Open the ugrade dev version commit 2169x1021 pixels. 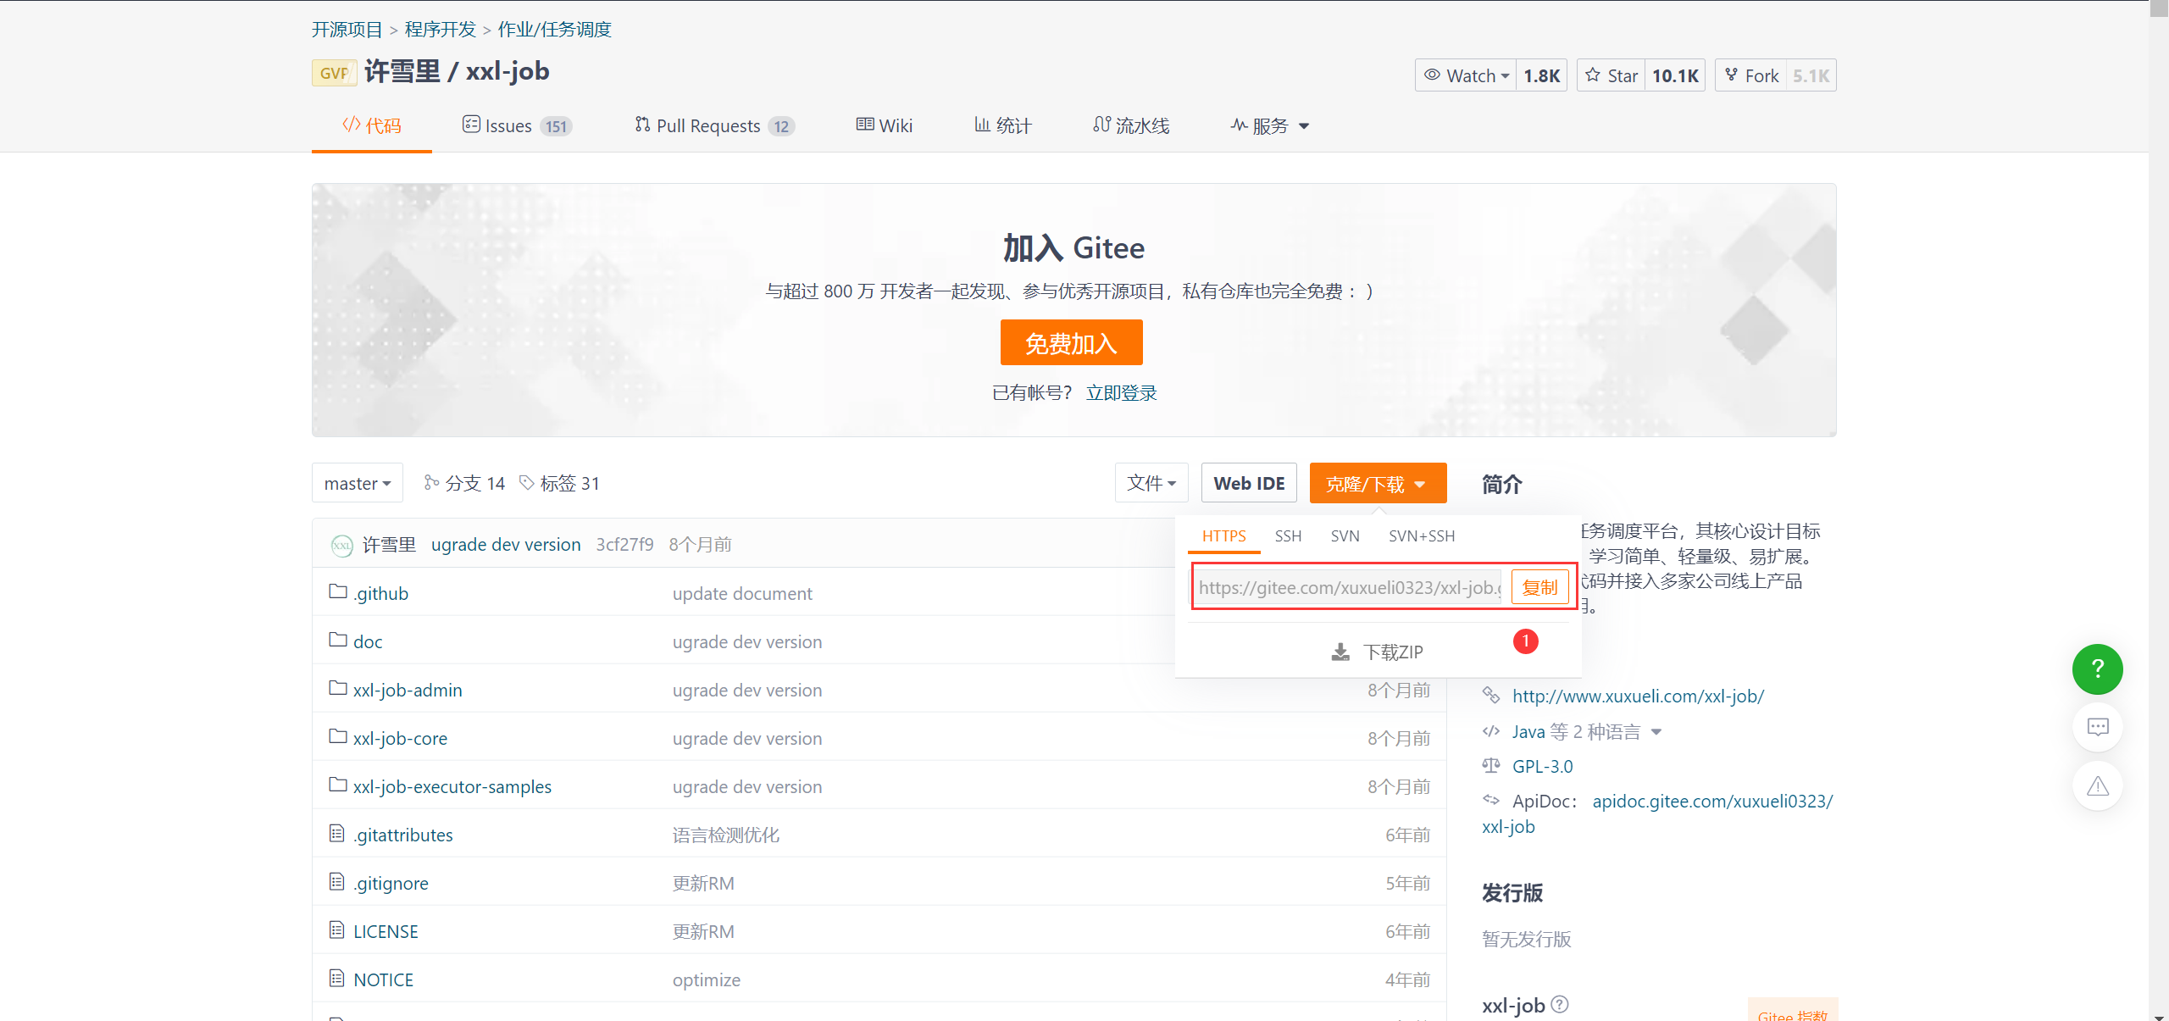coord(506,544)
